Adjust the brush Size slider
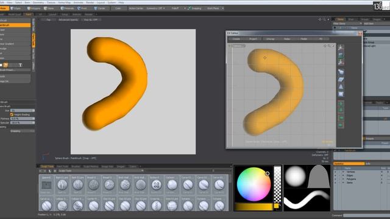The height and width of the screenshot is (219, 390). [23, 111]
